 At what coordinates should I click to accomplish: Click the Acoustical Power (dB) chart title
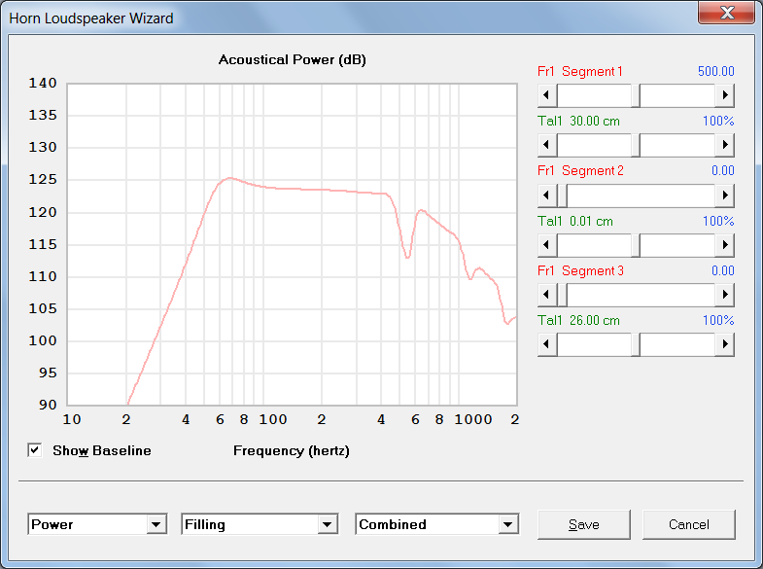coord(292,60)
